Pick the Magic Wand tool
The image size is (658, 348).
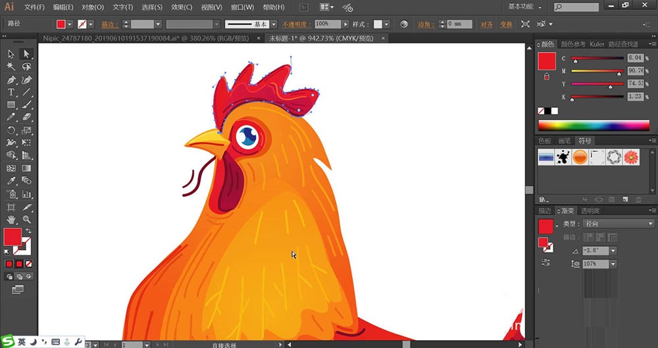coord(11,67)
